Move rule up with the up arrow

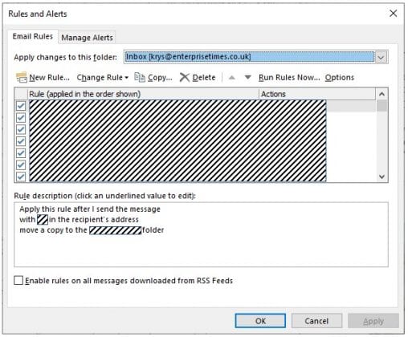tap(232, 78)
